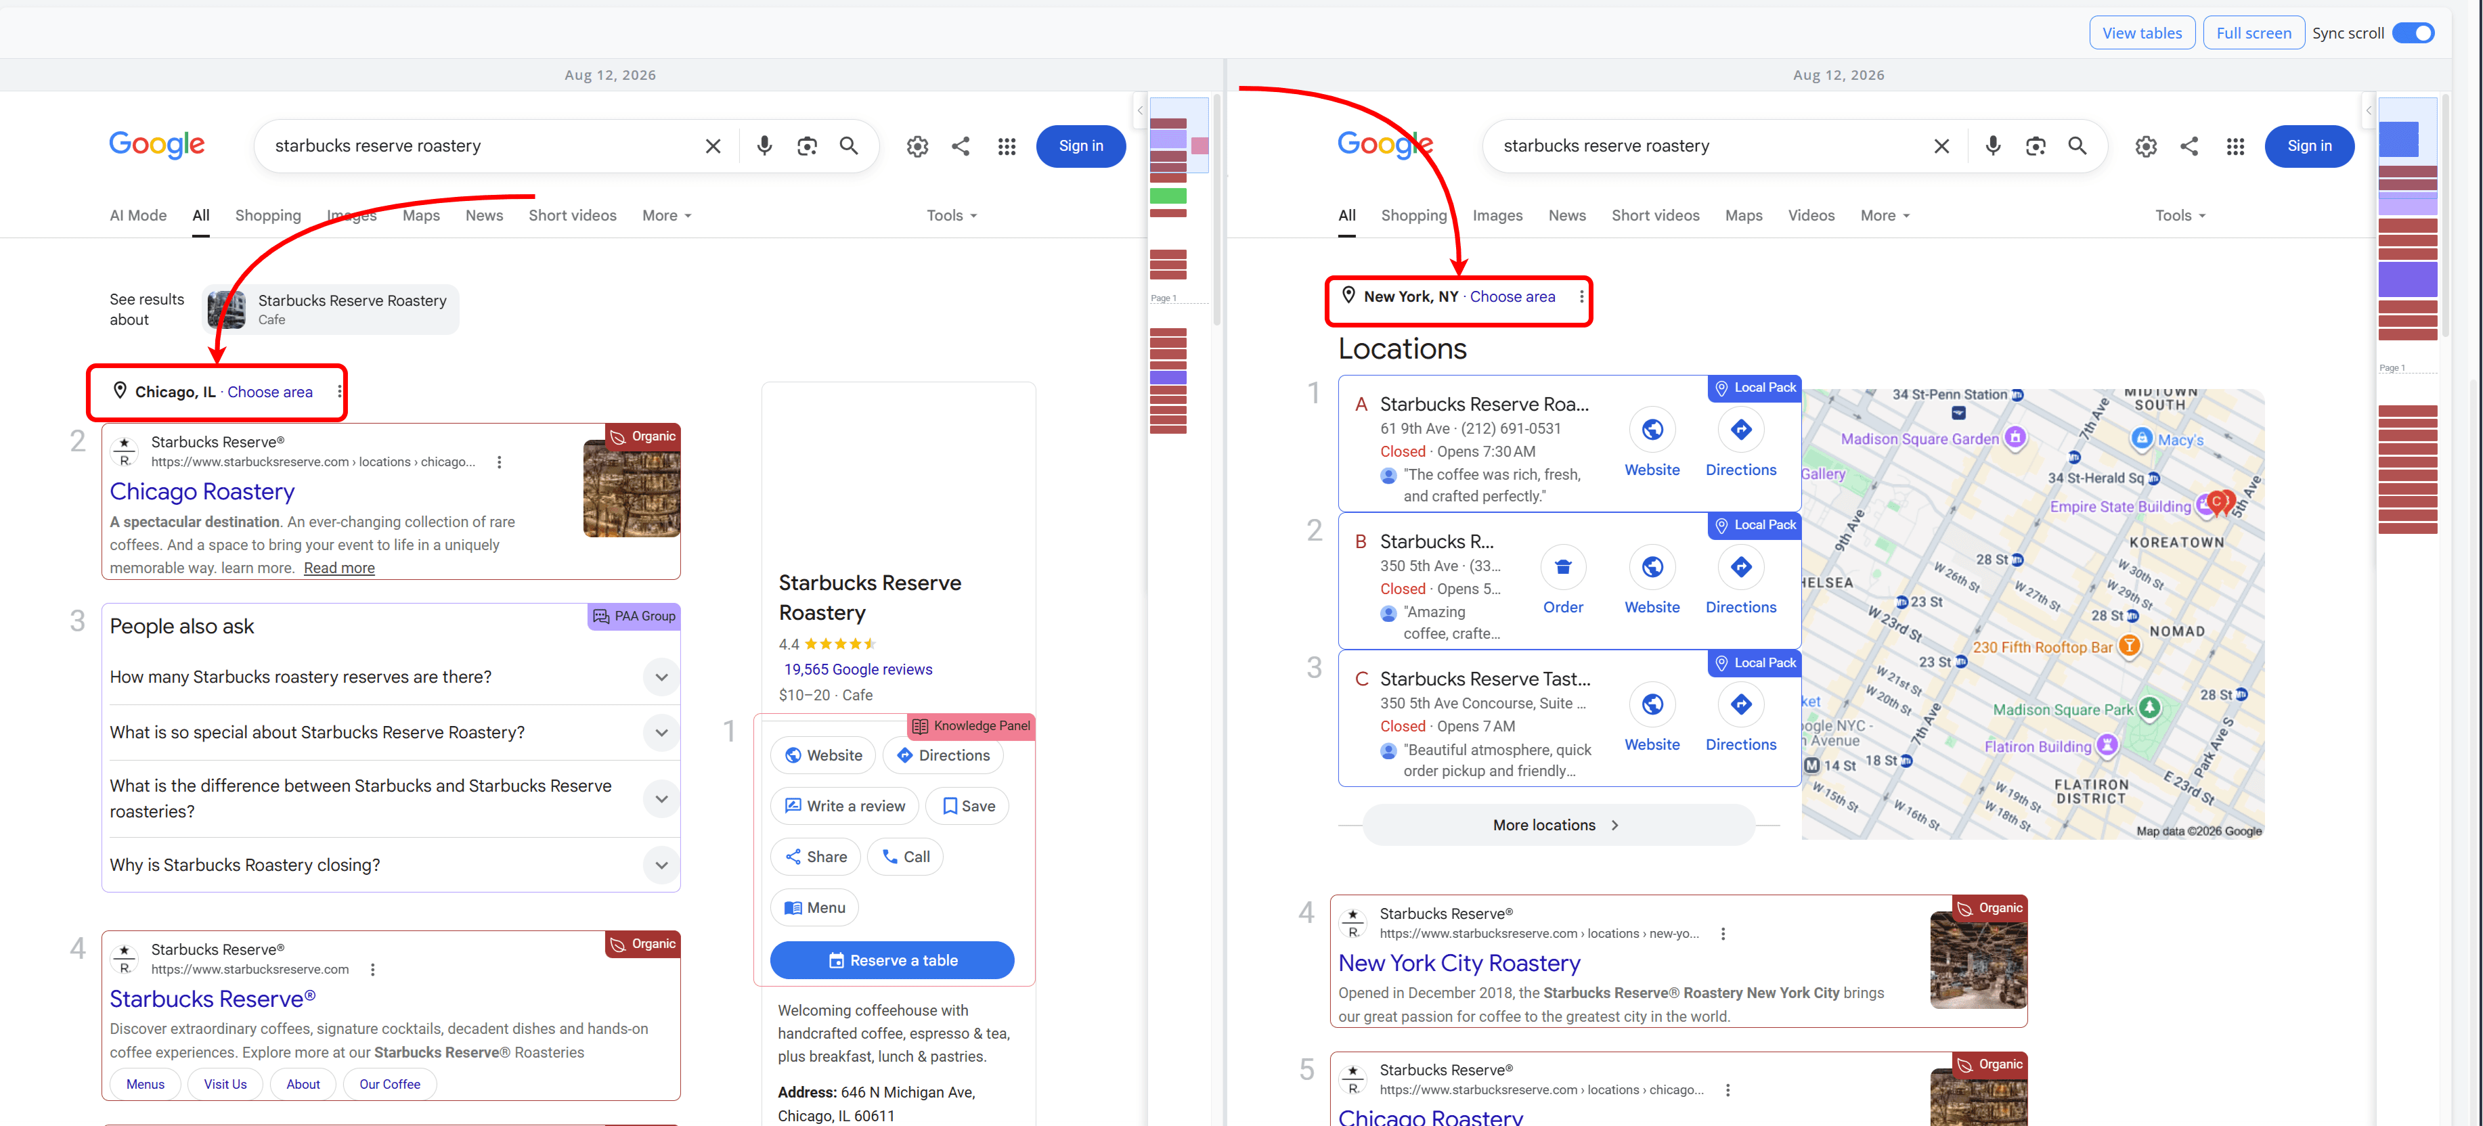Select the Videos tab in right pane
Image resolution: width=2483 pixels, height=1126 pixels.
pos(1810,216)
